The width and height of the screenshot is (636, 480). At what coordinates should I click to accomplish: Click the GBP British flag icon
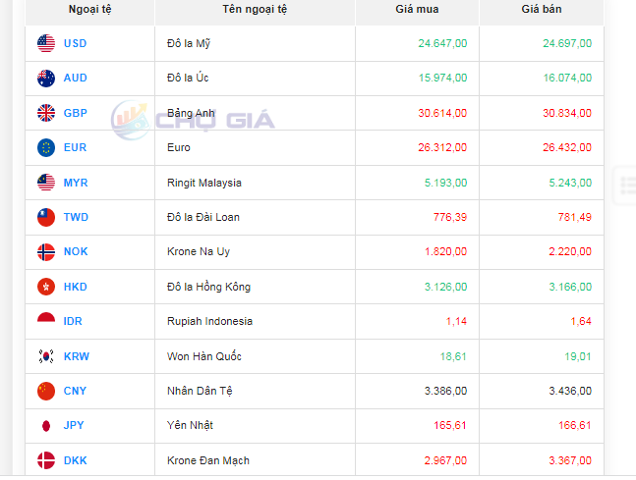(x=46, y=113)
